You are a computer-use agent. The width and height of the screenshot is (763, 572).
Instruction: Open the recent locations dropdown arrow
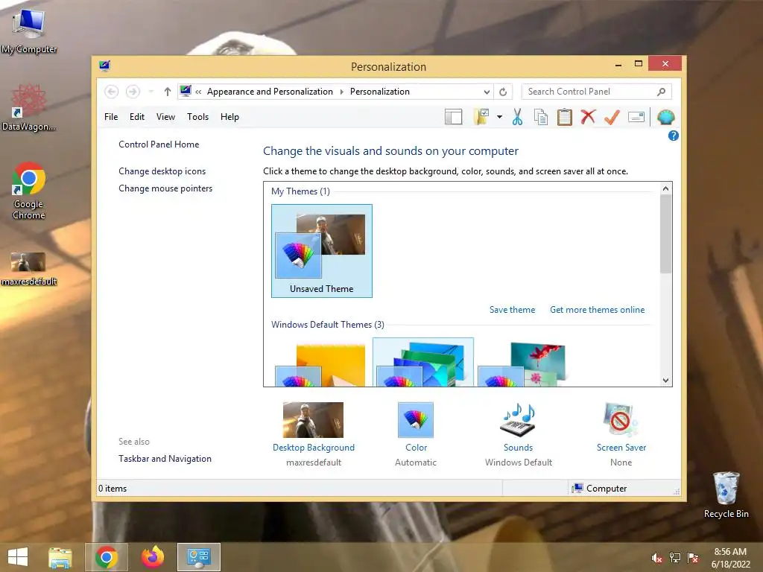coord(151,92)
